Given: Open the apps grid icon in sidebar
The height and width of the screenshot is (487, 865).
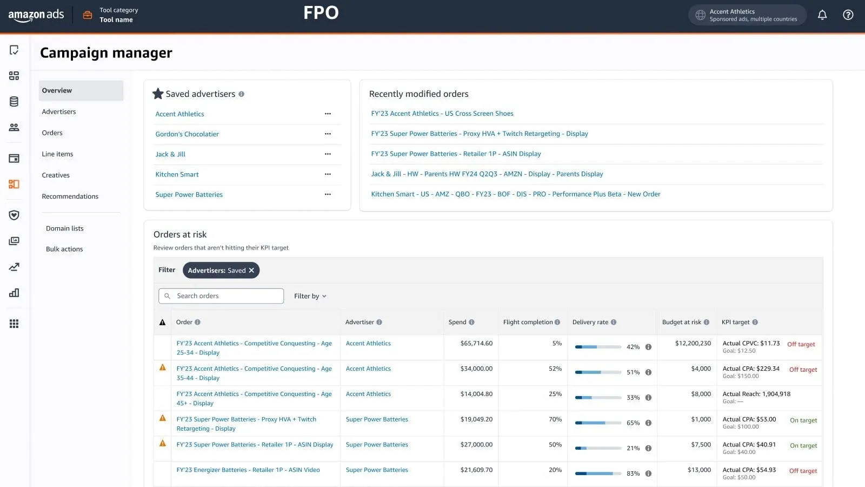Looking at the screenshot, I should pyautogui.click(x=14, y=324).
